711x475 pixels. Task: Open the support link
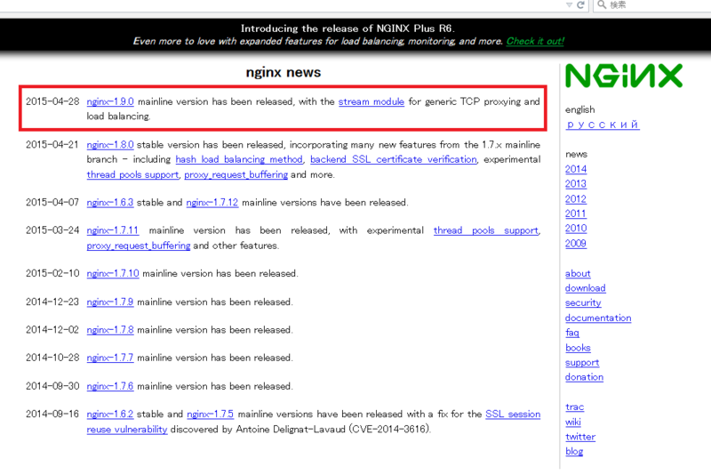(x=582, y=363)
